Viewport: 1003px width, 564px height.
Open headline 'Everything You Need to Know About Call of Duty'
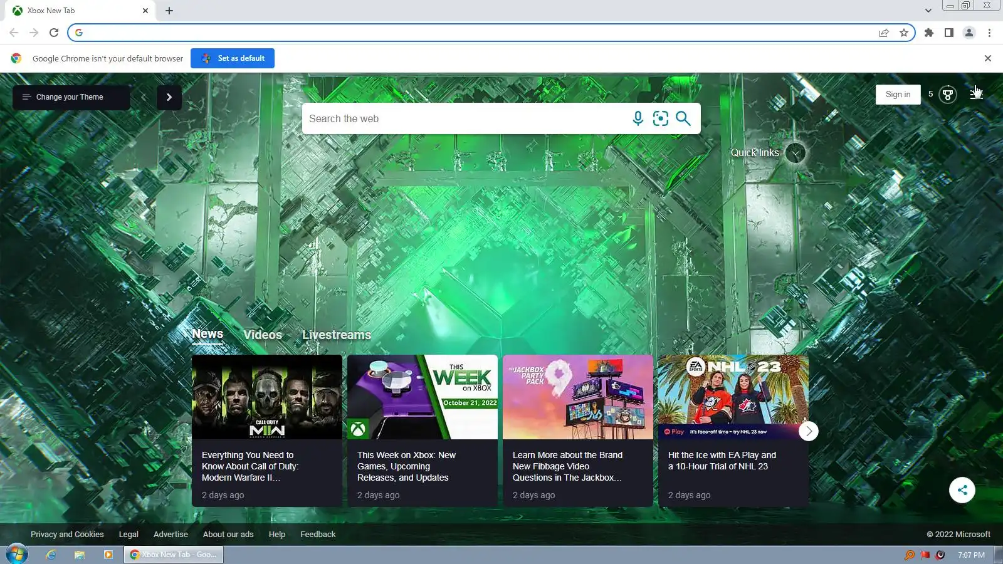coord(250,466)
